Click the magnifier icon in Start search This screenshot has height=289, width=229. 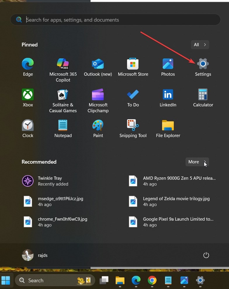(x=19, y=20)
